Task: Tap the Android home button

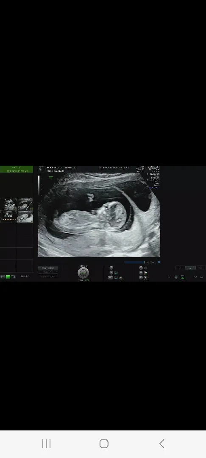Action: pyautogui.click(x=104, y=444)
